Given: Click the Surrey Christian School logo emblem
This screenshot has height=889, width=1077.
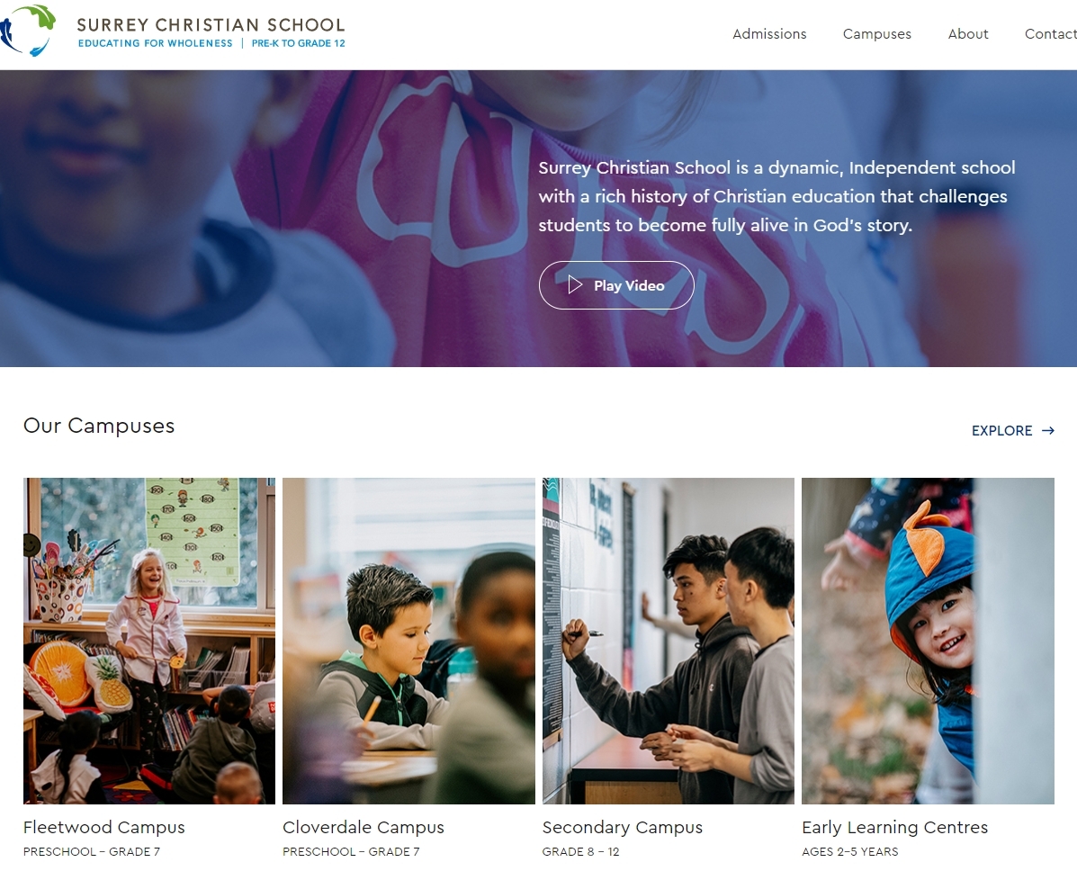Looking at the screenshot, I should 28,31.
